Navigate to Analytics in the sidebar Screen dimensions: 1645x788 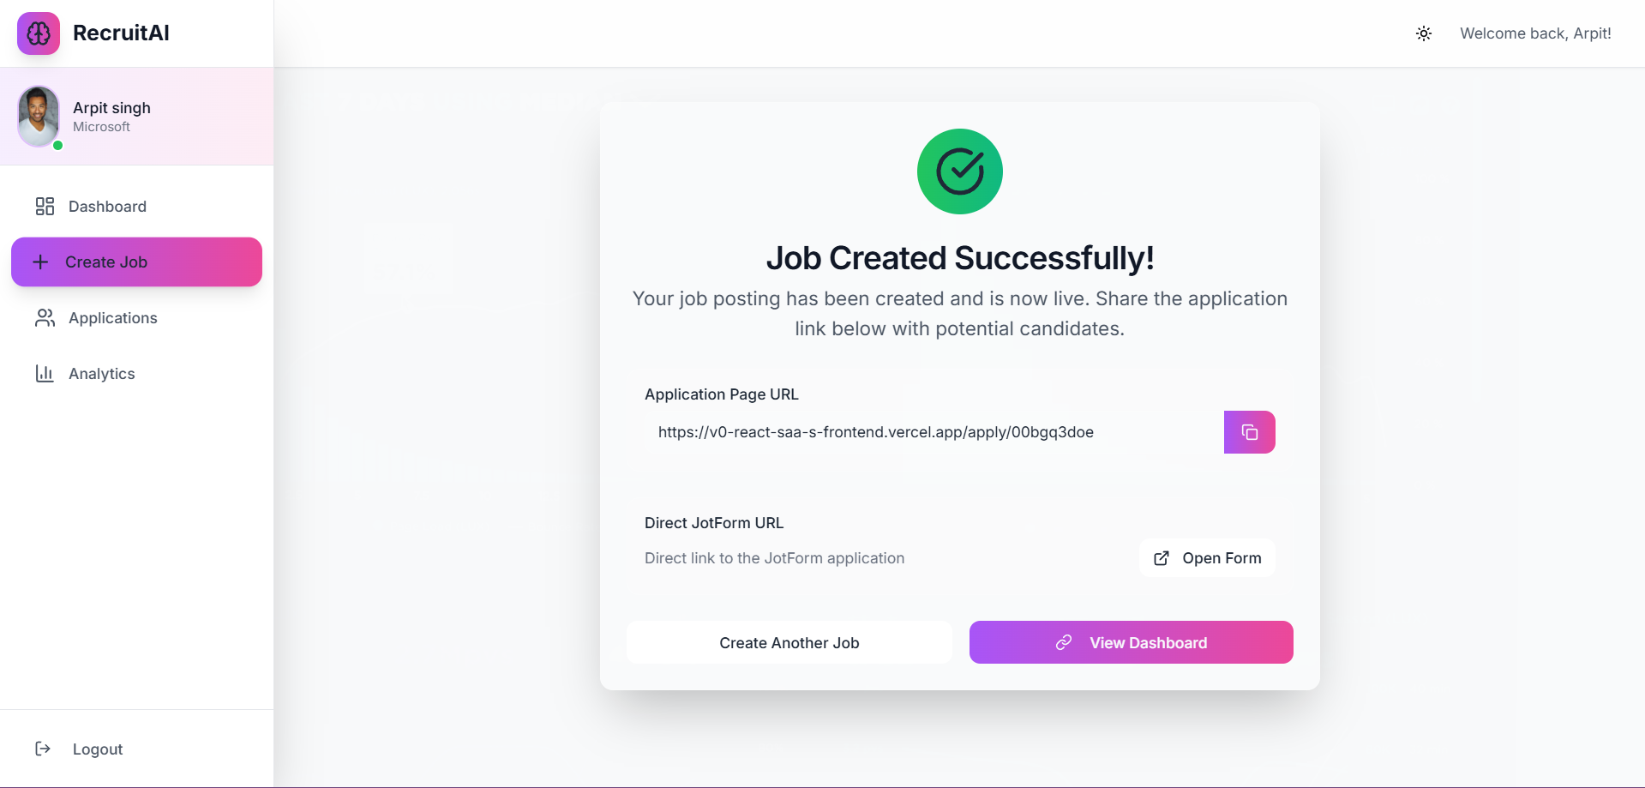(x=102, y=373)
